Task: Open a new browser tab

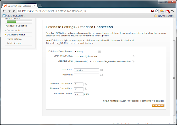Action: pos(40,6)
